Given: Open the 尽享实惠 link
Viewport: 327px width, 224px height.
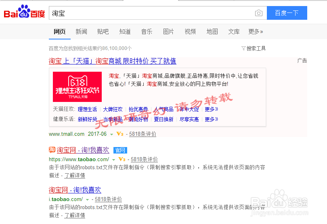Looking at the screenshot, I should pyautogui.click(x=189, y=119).
